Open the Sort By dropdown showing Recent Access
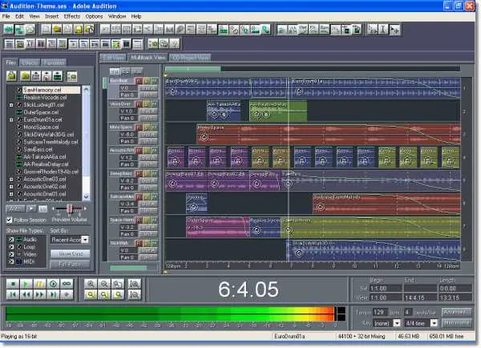This screenshot has height=348, width=481. 70,239
